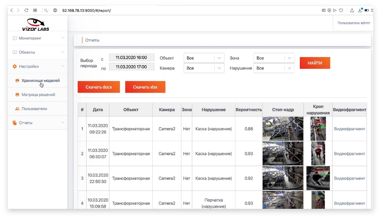Expand the Мониторинг section chevron
Screen dimensions: 381x219
point(63,38)
